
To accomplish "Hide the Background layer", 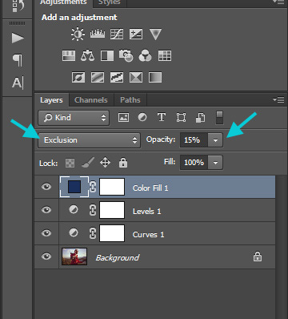I will (x=46, y=256).
